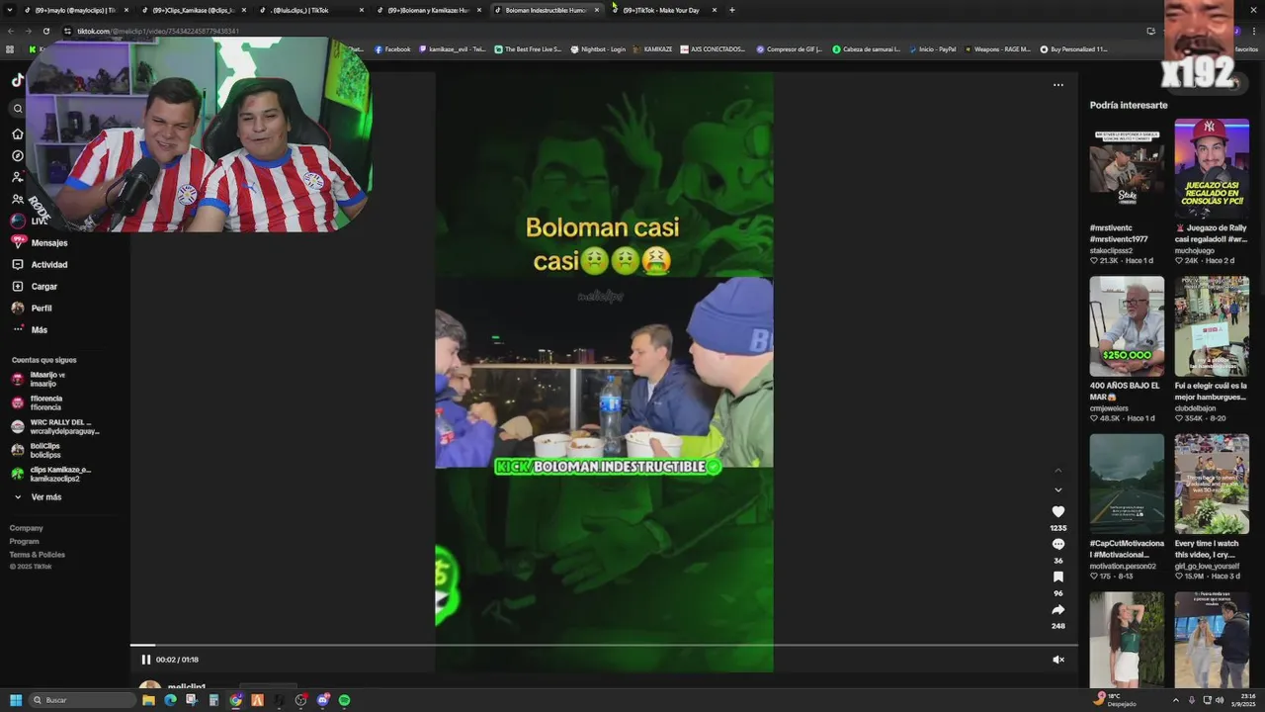Viewport: 1265px width, 712px height.
Task: Open Facebook bookmark in bookmarks bar
Action: tap(392, 49)
